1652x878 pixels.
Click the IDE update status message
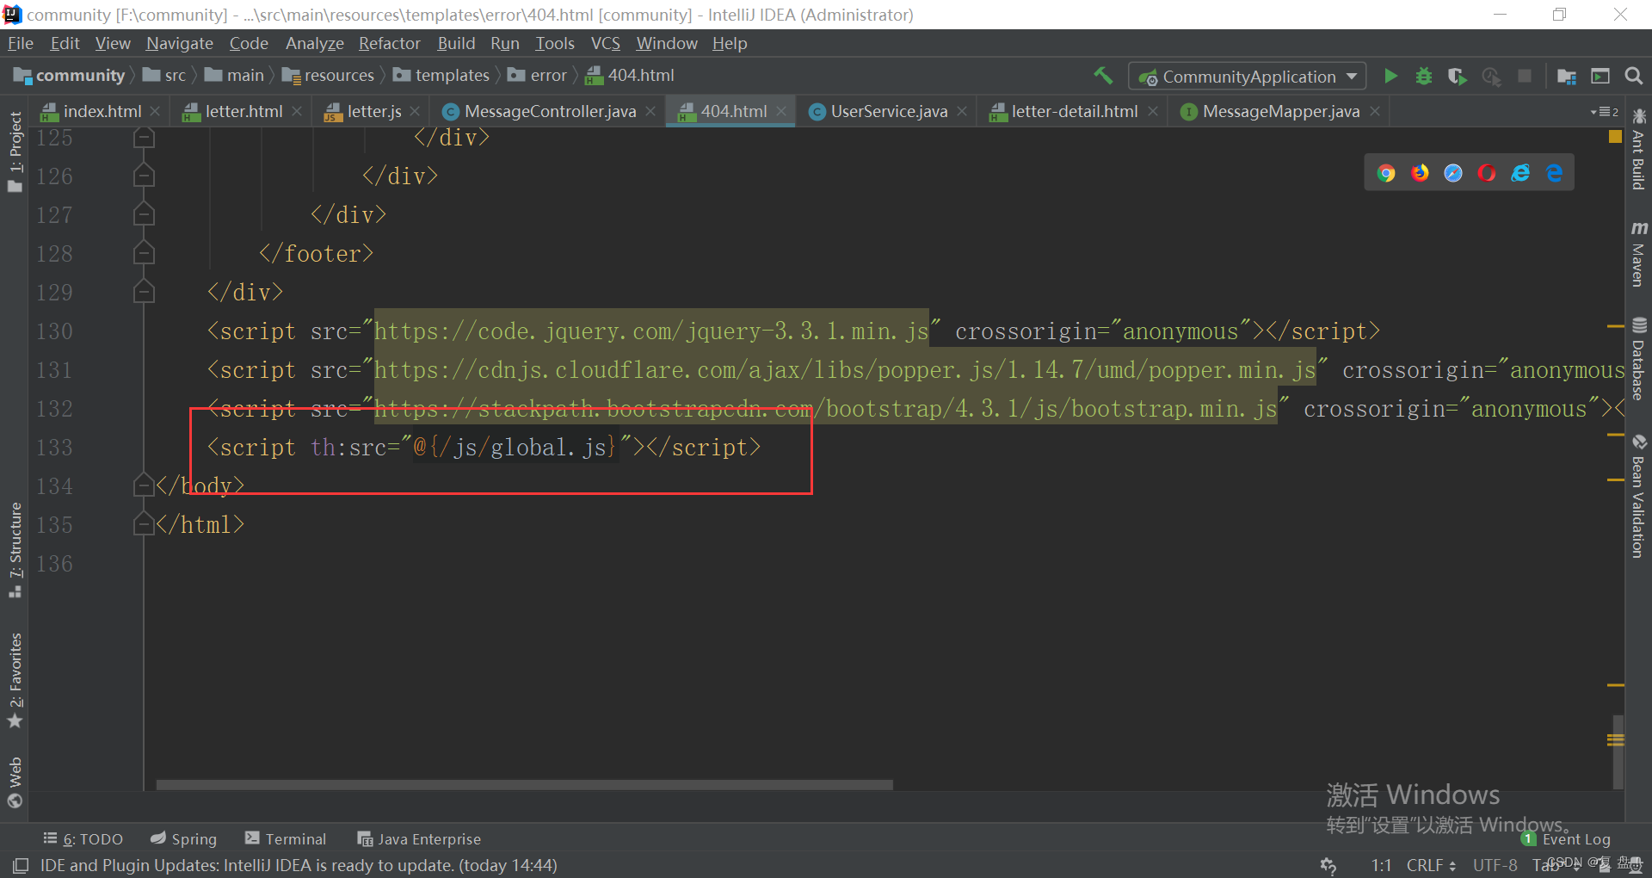(299, 865)
